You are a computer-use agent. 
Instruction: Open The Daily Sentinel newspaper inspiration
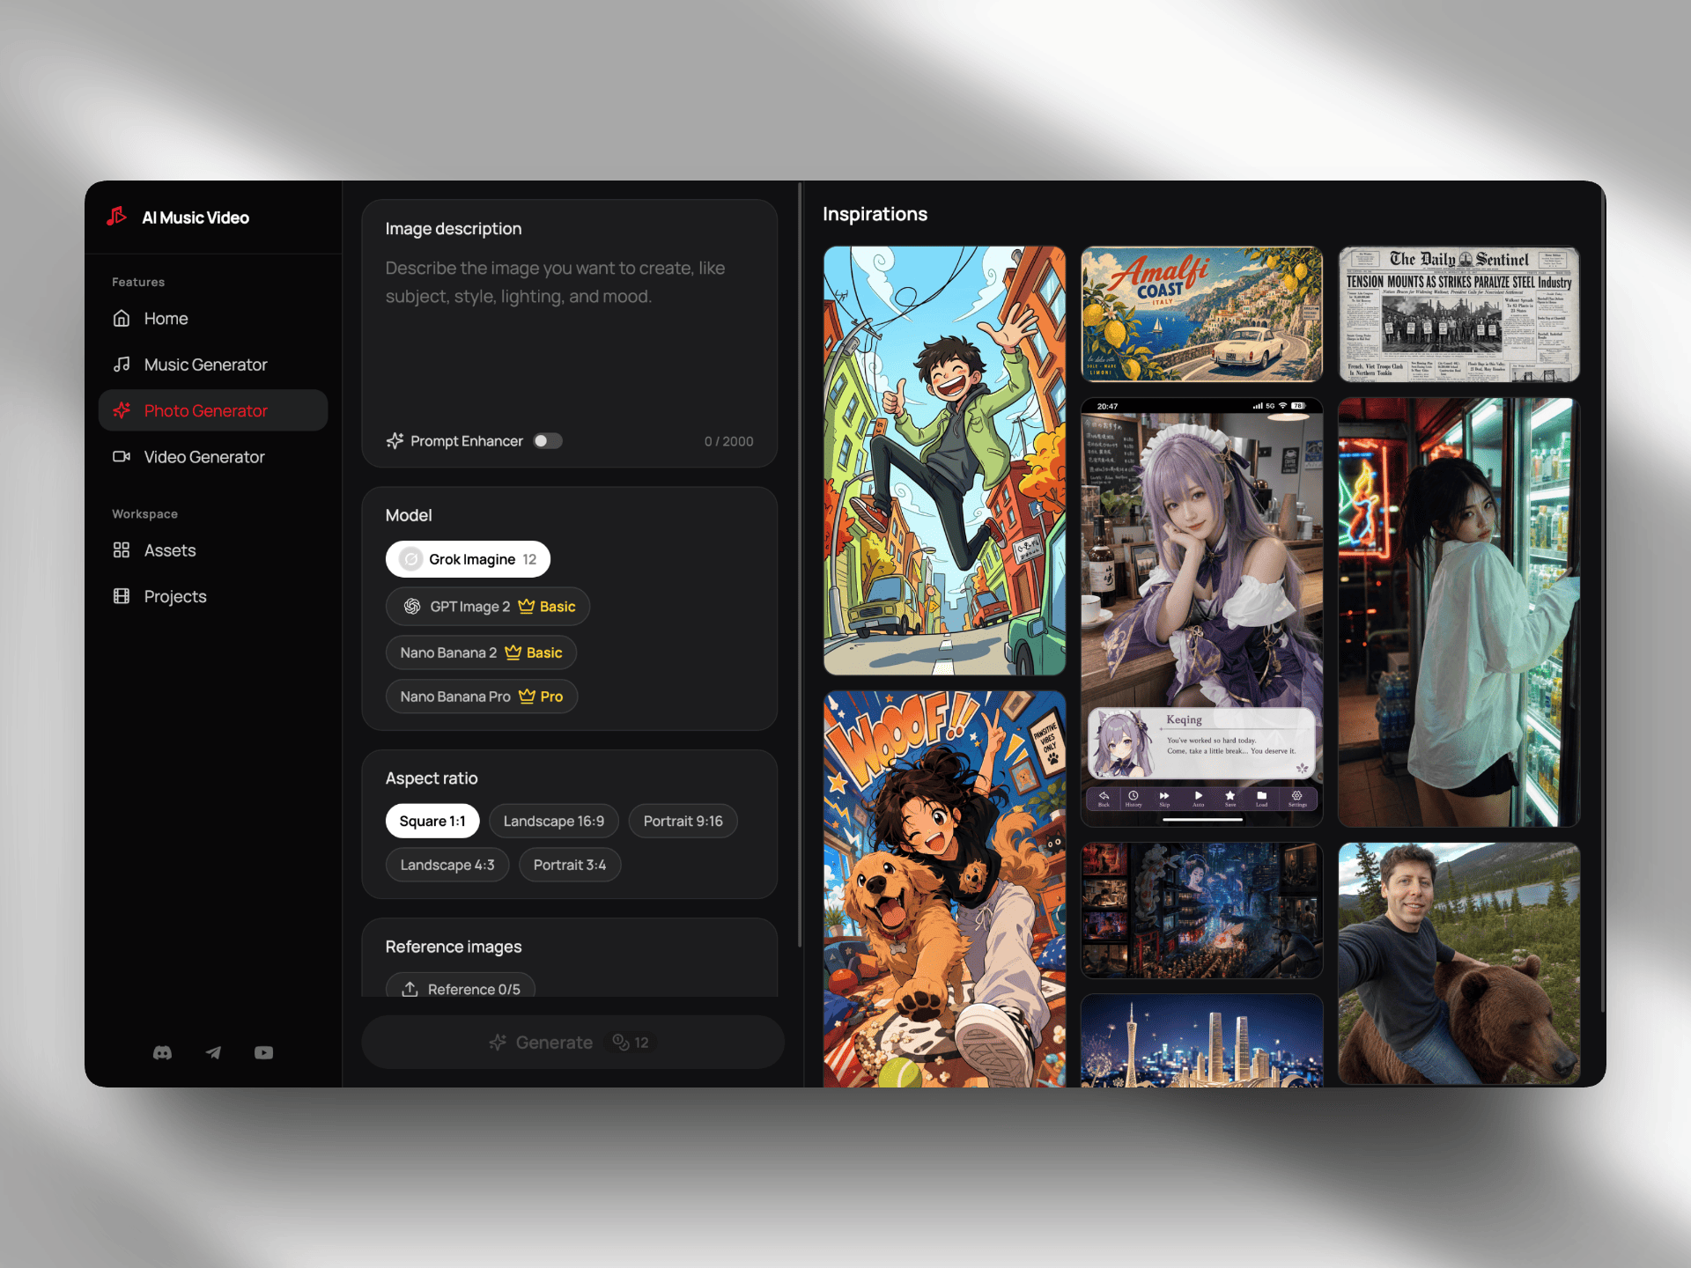pos(1458,314)
